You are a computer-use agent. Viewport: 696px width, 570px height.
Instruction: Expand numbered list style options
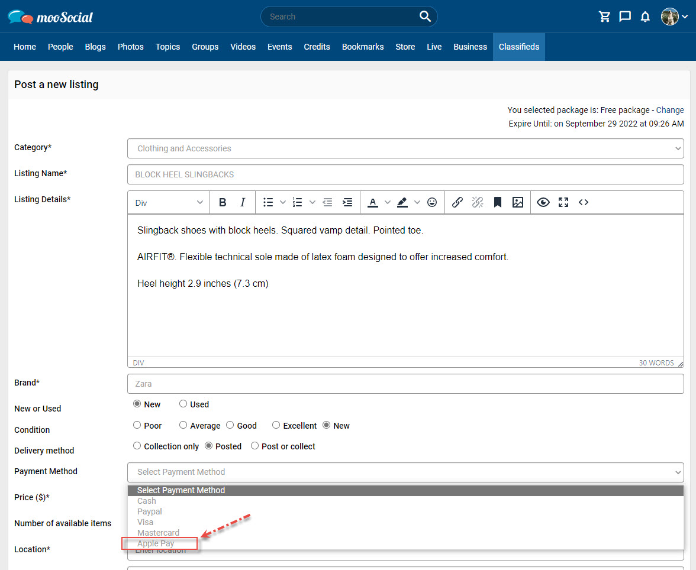point(312,202)
